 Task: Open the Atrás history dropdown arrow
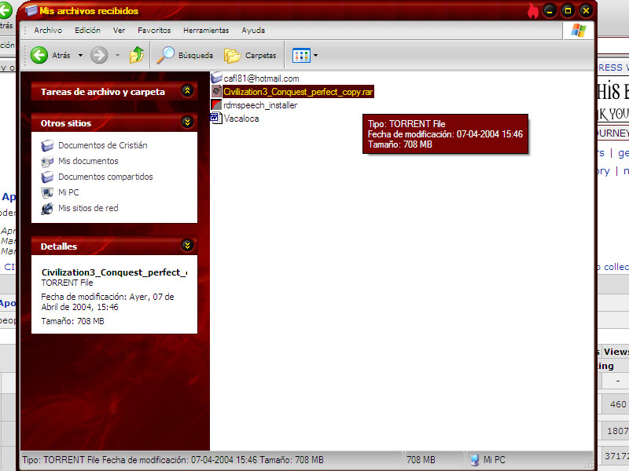coord(80,56)
